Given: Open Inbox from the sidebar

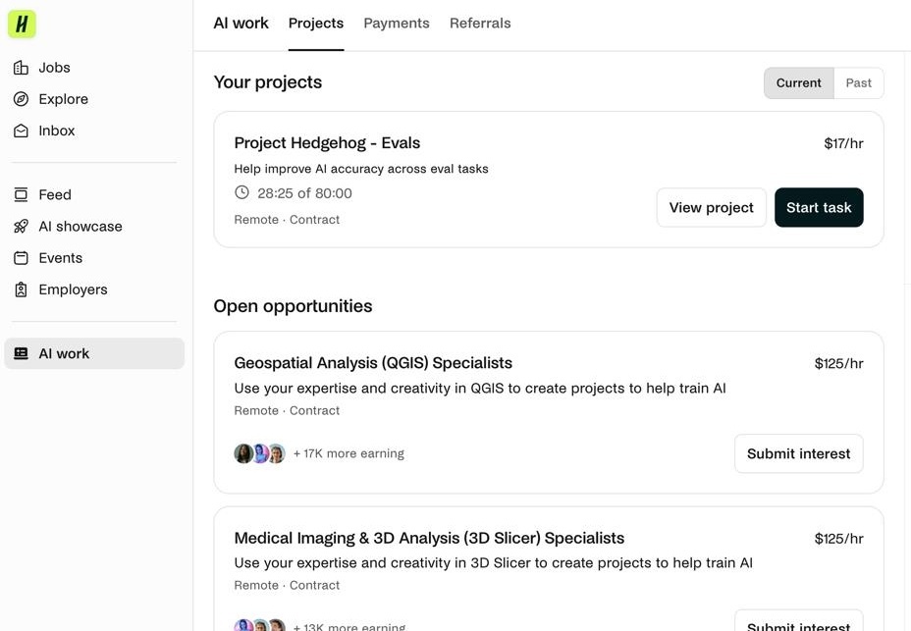Looking at the screenshot, I should click(94, 131).
